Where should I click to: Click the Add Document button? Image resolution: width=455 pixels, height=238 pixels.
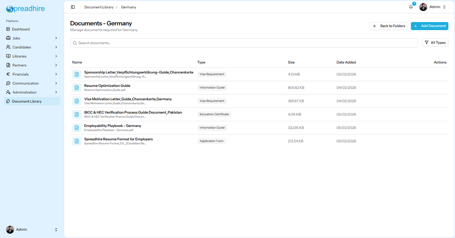(429, 26)
